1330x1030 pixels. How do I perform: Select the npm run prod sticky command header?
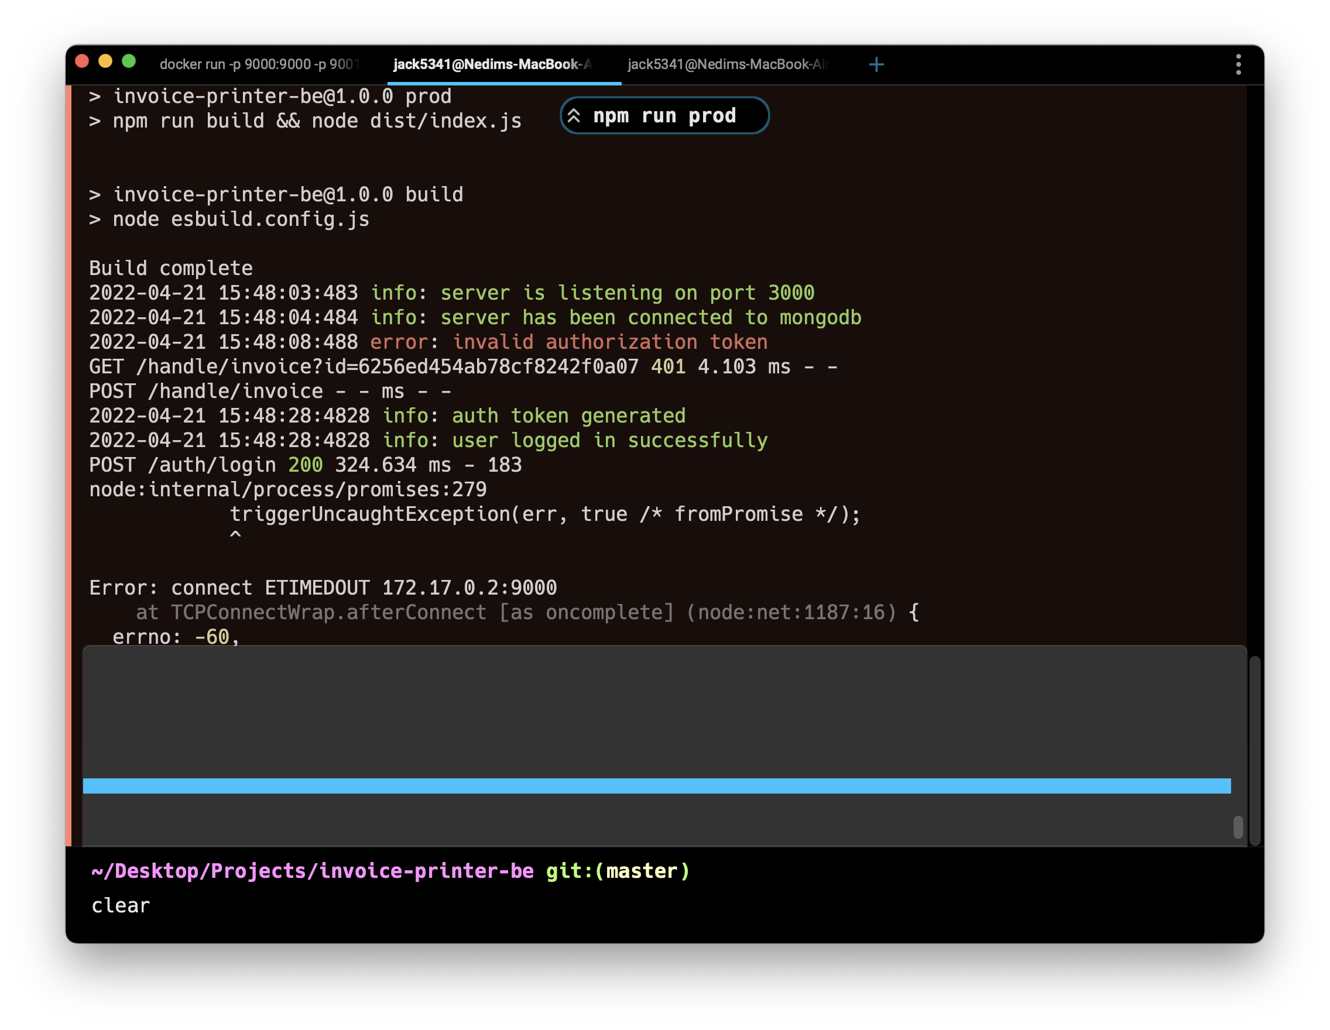[664, 115]
